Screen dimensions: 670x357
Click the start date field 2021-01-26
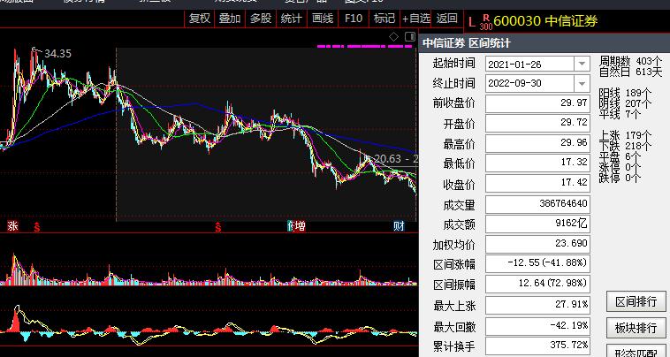tap(529, 64)
